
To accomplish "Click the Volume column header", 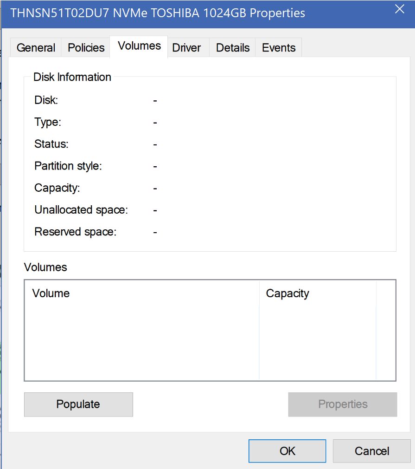I will (x=142, y=293).
